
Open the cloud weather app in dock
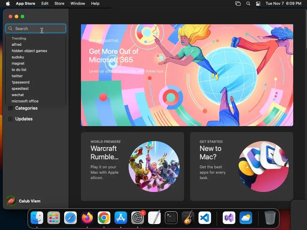(246, 218)
